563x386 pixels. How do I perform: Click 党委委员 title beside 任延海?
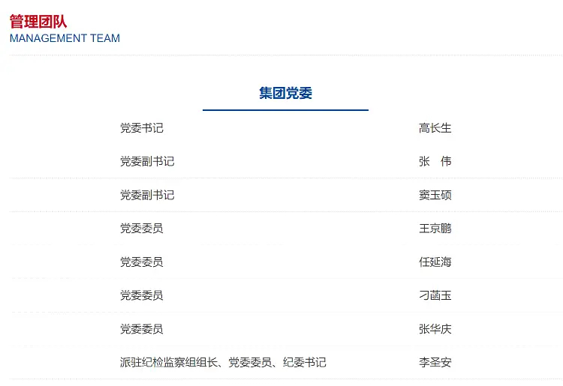[141, 262]
